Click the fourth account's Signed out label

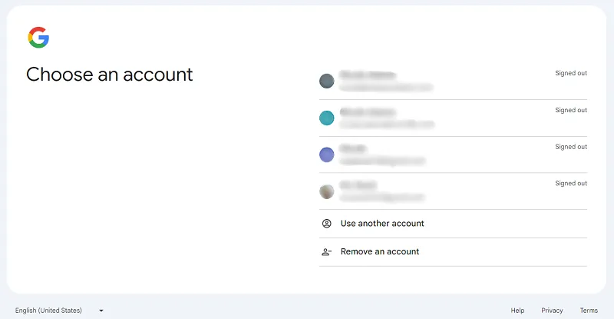(571, 184)
